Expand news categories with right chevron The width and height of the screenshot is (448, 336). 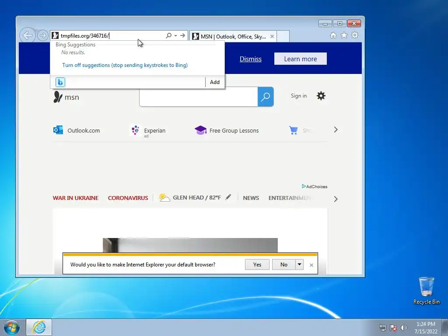[336, 199]
